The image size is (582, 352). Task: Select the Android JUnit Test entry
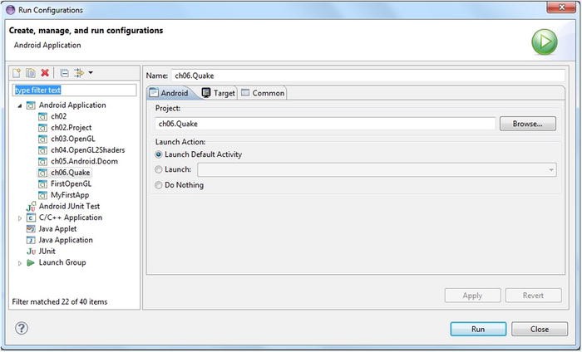(70, 206)
